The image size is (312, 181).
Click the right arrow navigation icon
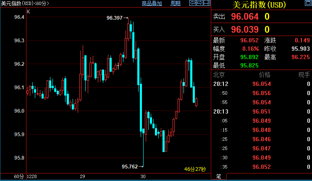pos(200,3)
